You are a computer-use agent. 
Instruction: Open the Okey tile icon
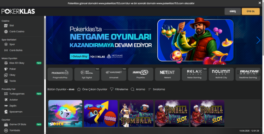6,75
